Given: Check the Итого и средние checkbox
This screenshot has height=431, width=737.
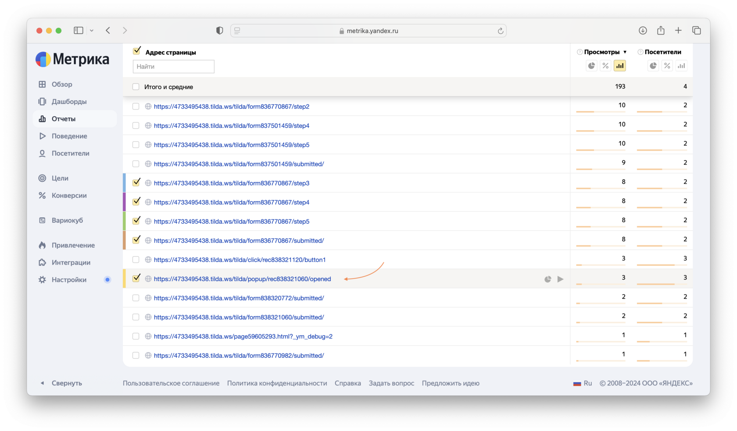Looking at the screenshot, I should tap(136, 87).
